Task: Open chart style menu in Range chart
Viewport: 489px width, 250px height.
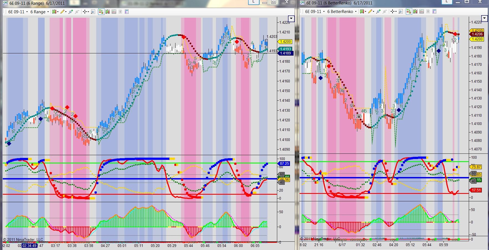Action: coord(55,12)
